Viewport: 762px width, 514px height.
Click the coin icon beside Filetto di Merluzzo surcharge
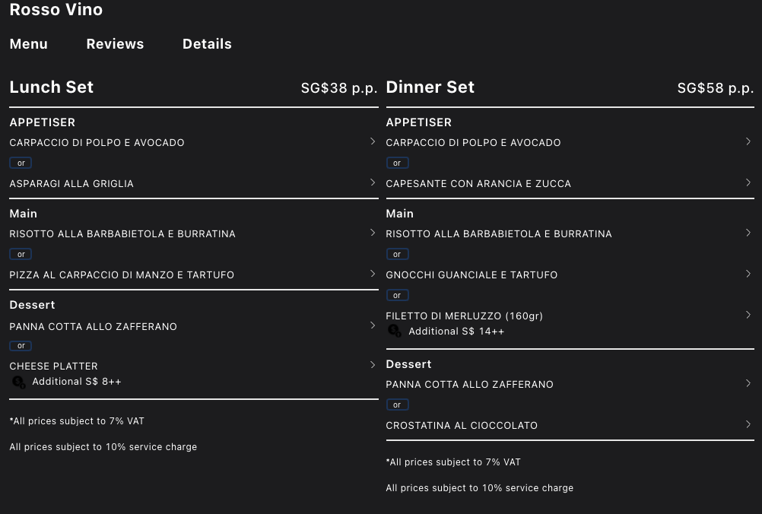[395, 331]
